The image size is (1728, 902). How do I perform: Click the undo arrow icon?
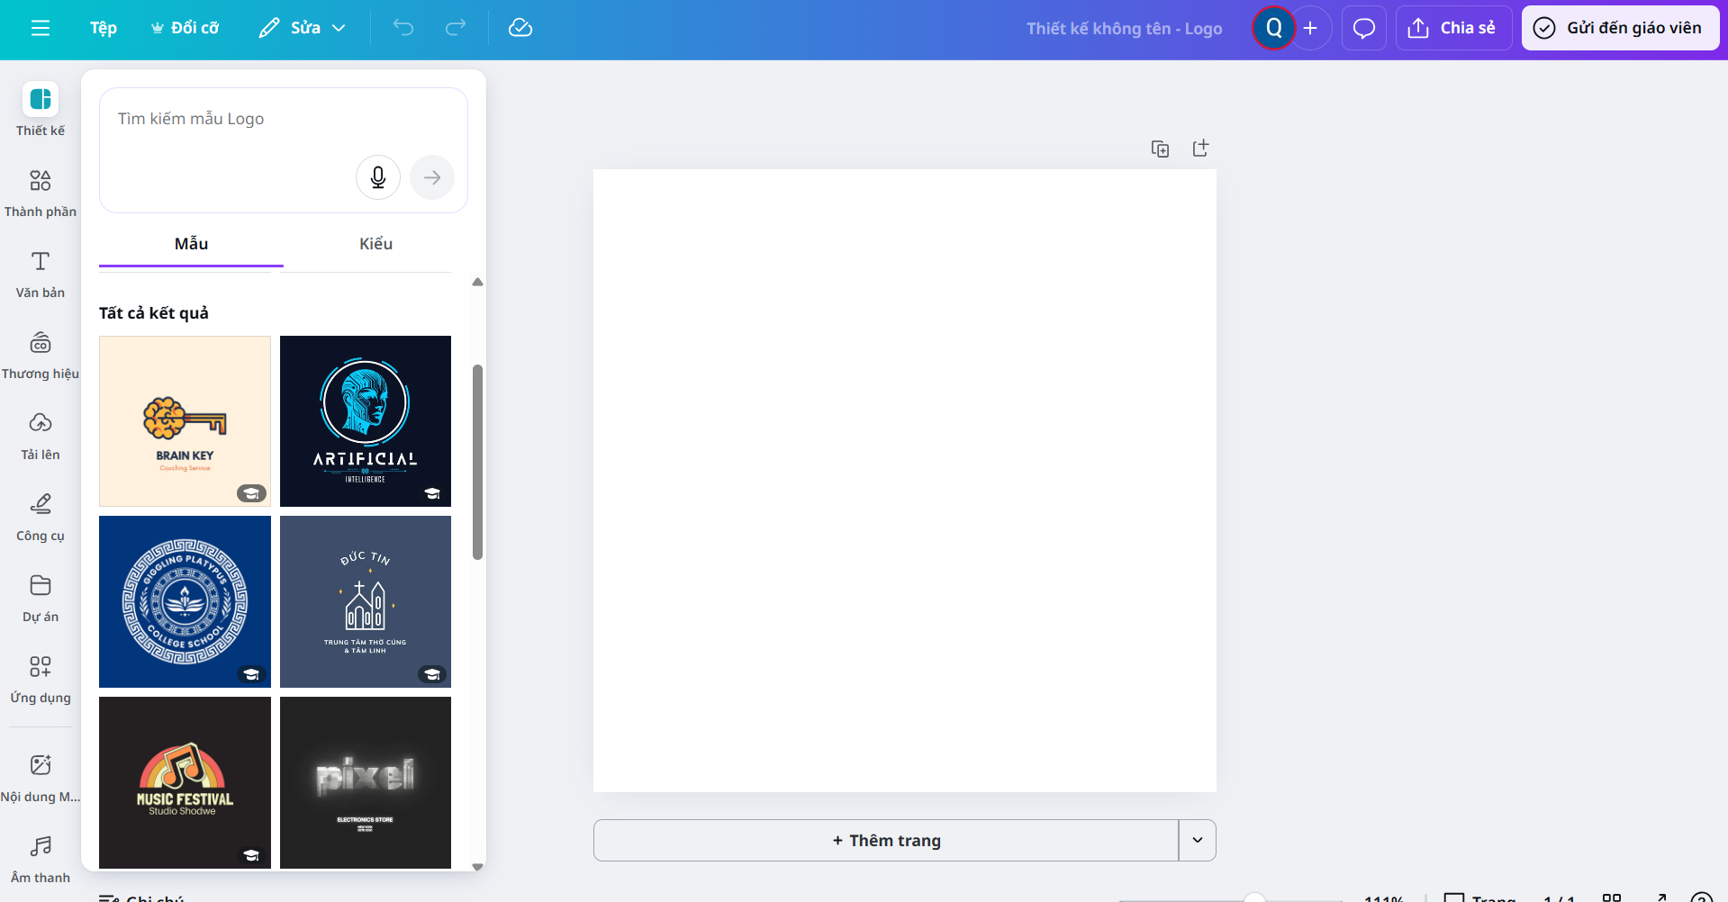click(403, 28)
